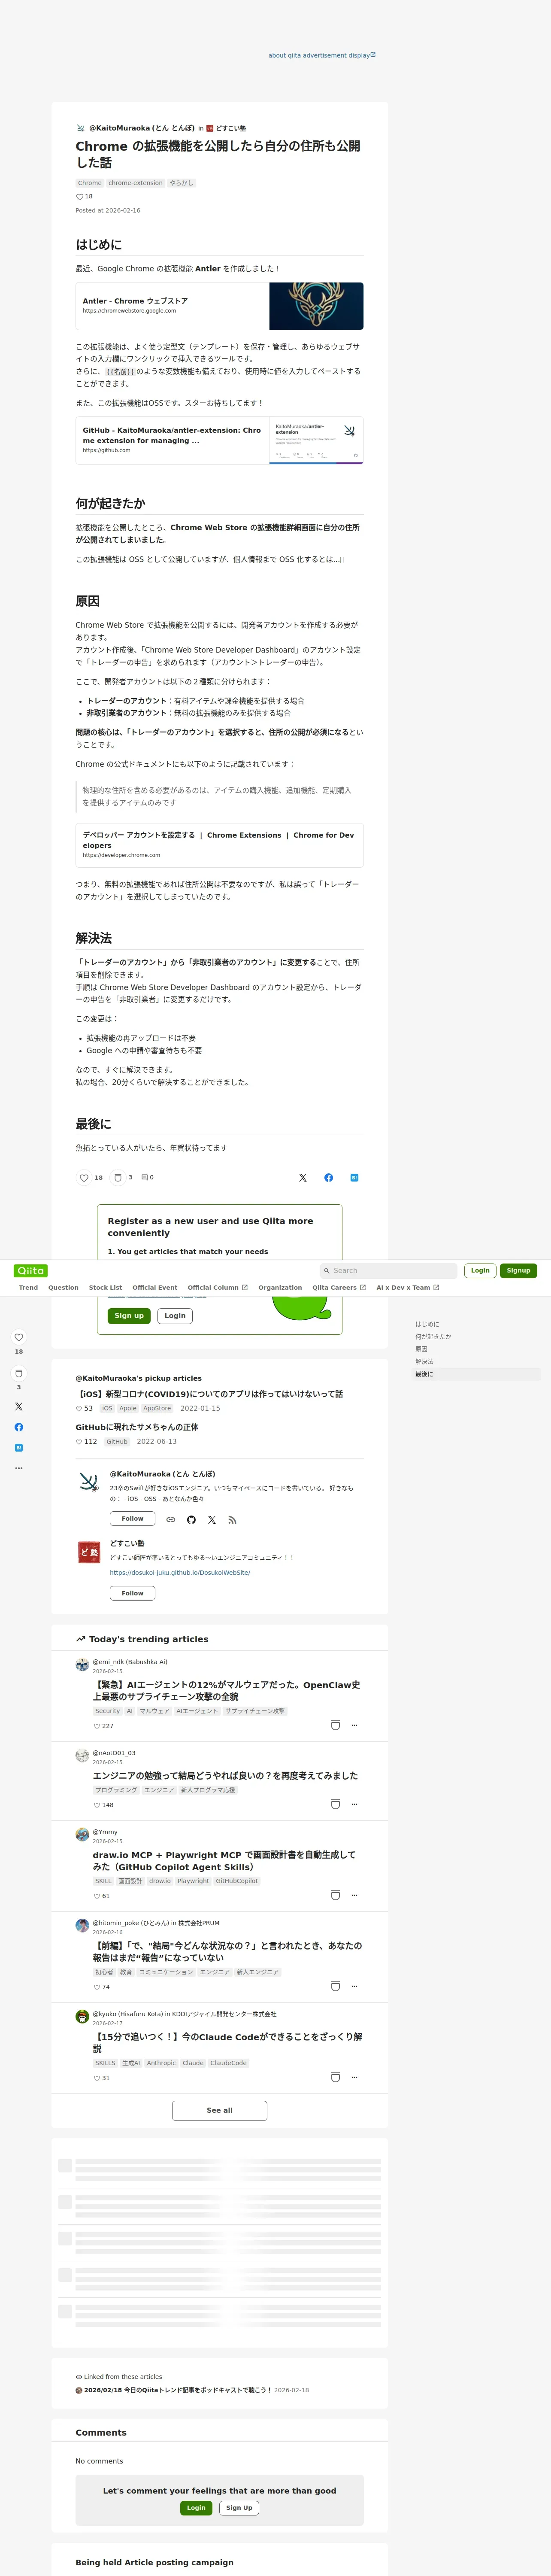This screenshot has height=2576, width=551.
Task: Click the header Login button
Action: point(480,1270)
